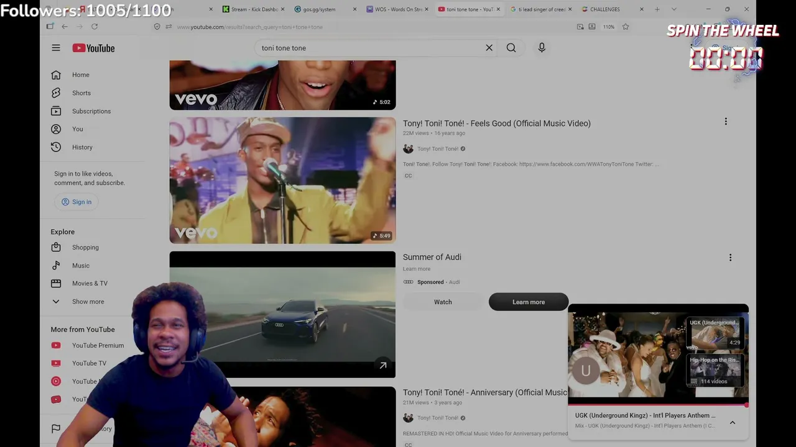Click the 110% zoom level indicator

point(609,27)
